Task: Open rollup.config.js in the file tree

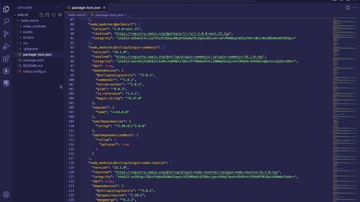Action: click(34, 71)
